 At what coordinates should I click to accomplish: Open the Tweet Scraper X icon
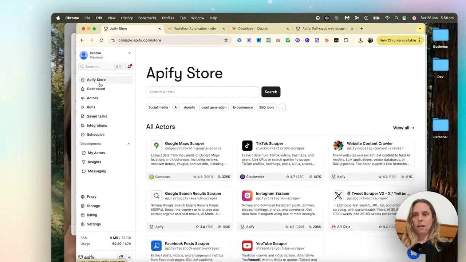click(x=338, y=196)
